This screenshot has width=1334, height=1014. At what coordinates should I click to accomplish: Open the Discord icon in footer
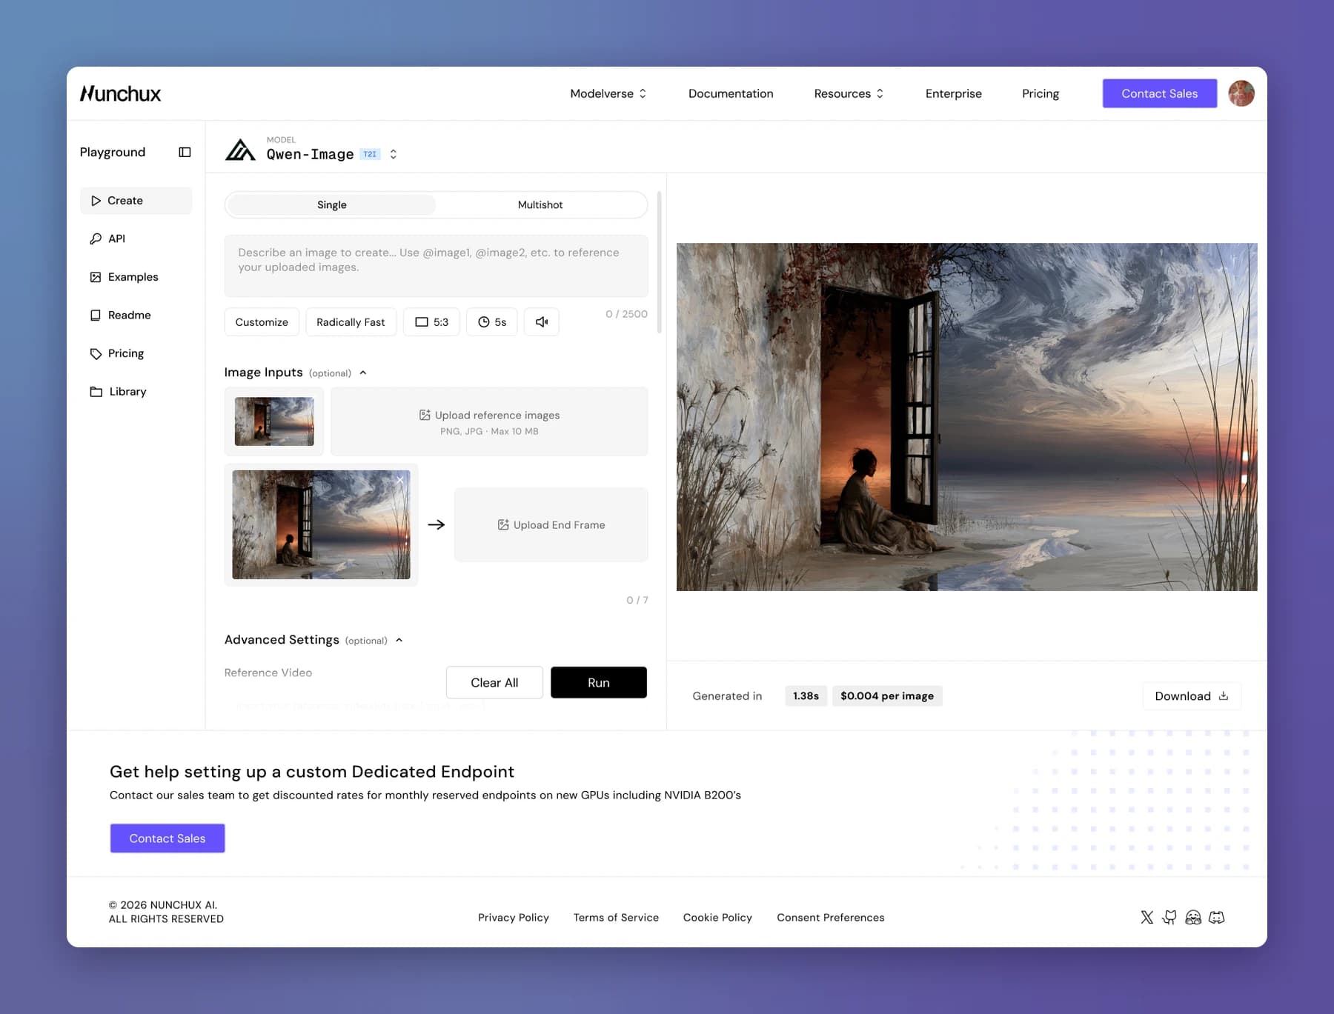[x=1217, y=917]
